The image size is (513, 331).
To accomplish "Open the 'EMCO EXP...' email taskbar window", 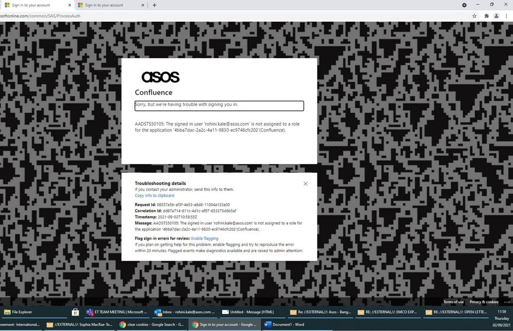I will (x=388, y=312).
